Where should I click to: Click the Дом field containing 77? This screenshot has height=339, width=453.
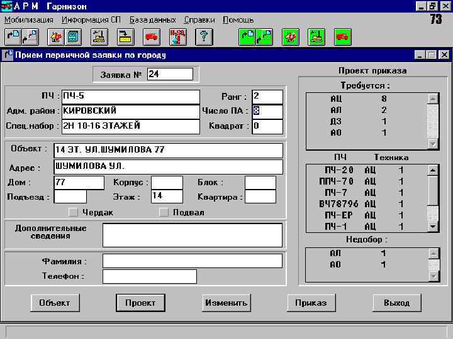tap(79, 183)
